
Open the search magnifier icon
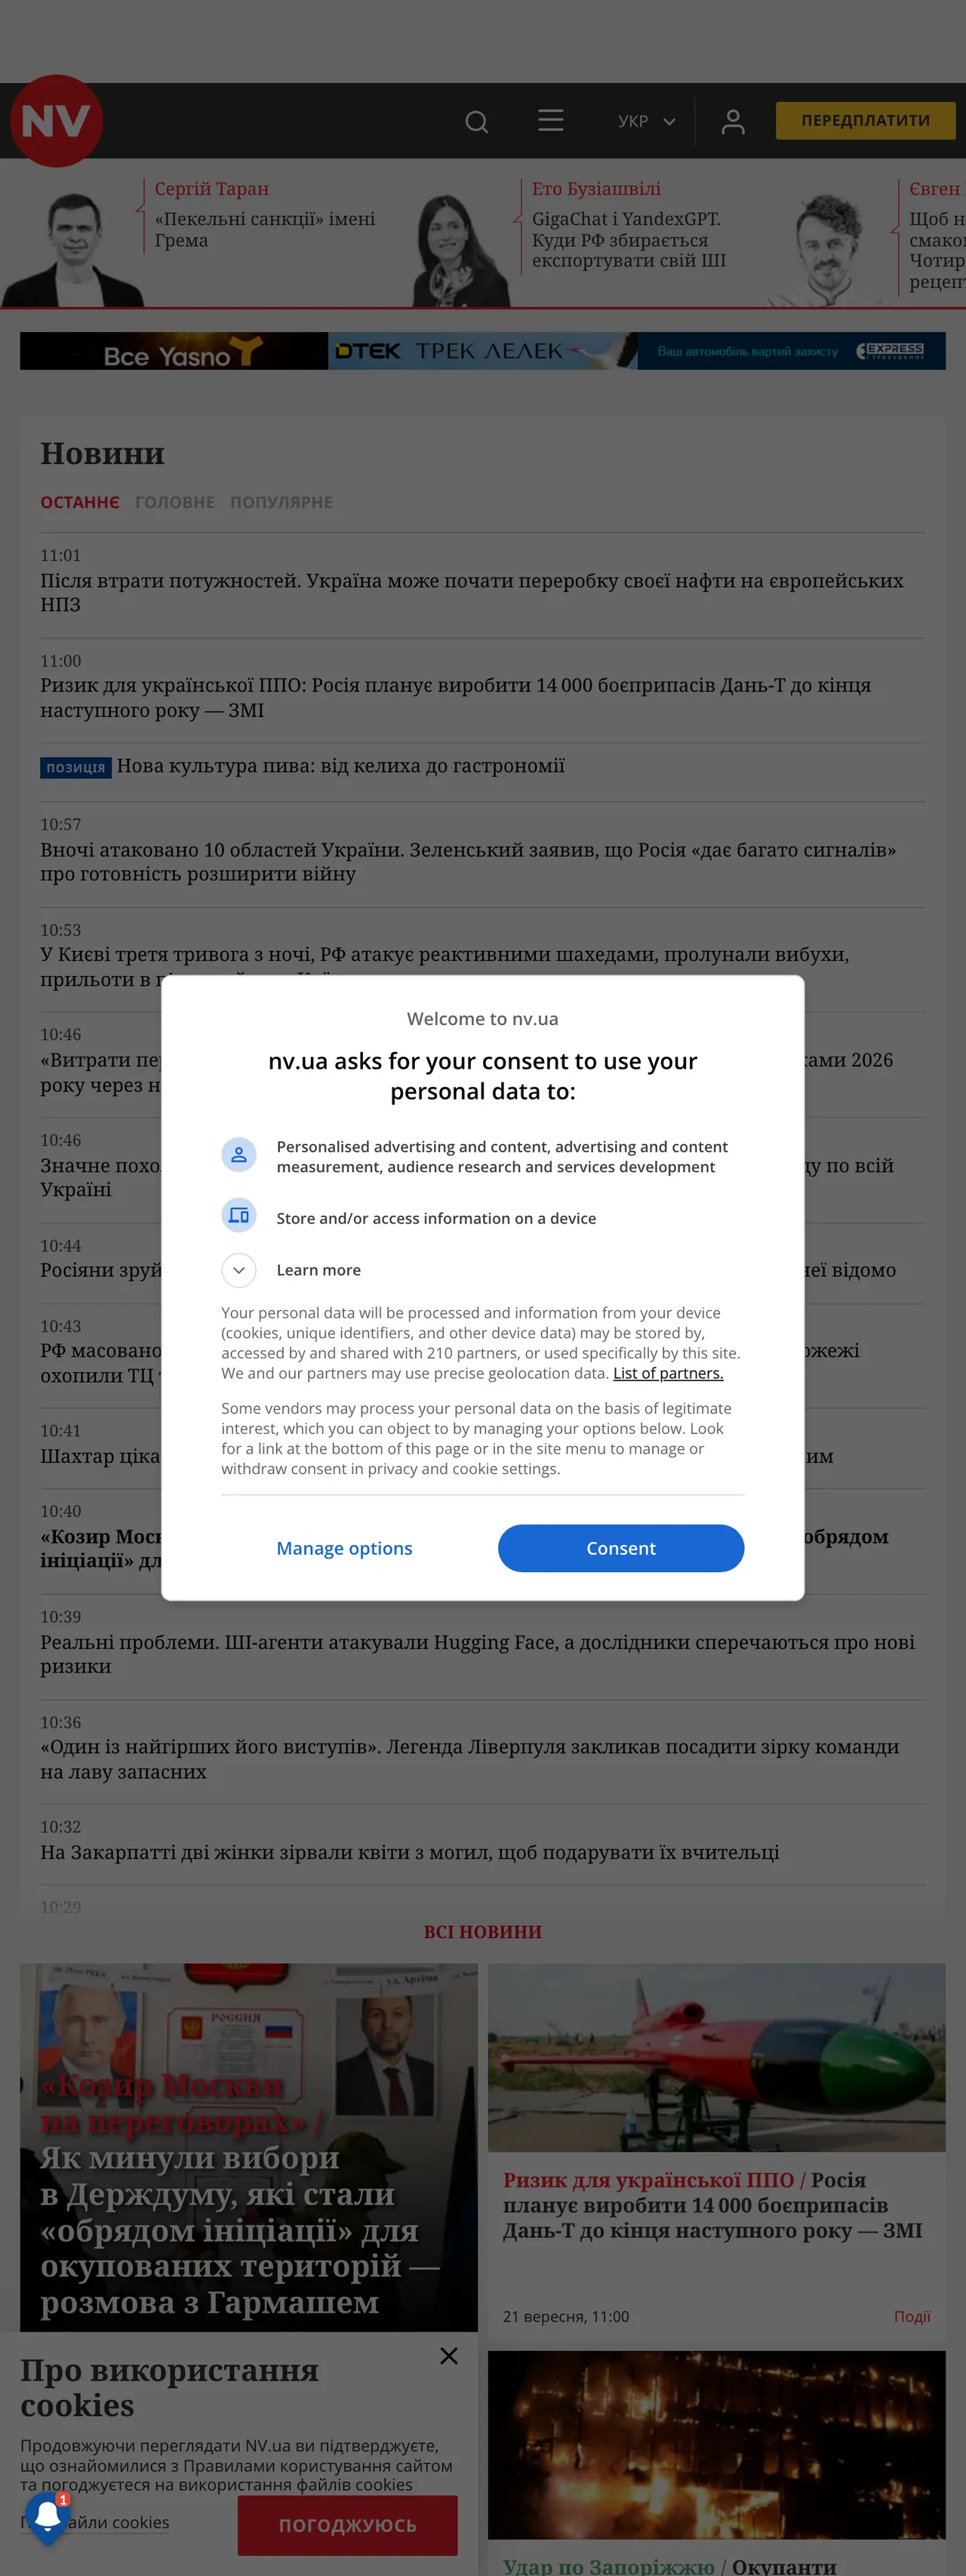click(477, 121)
